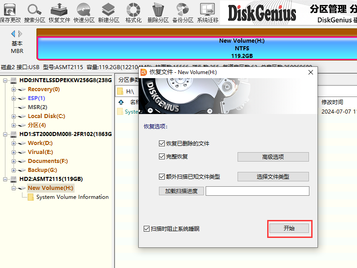357x268 pixels.
Task: Click the up-folder arrow in file list
Action: point(121,102)
